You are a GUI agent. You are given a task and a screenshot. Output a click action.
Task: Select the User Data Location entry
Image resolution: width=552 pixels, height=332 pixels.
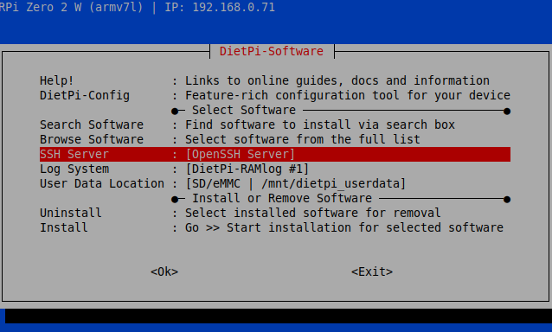pos(275,184)
